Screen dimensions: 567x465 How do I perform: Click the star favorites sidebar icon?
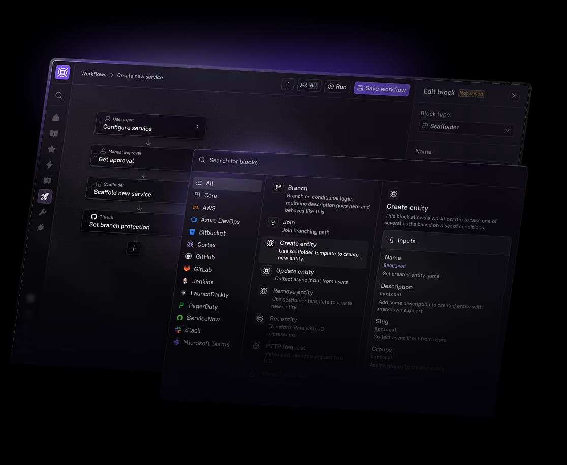tap(51, 149)
